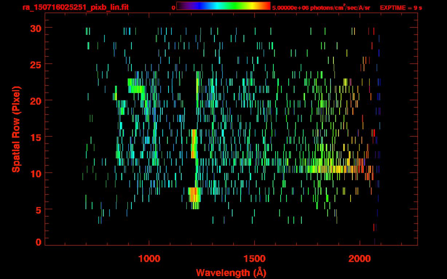Click the rainbow color scale bar
This screenshot has width=447, height=279.
point(223,6)
